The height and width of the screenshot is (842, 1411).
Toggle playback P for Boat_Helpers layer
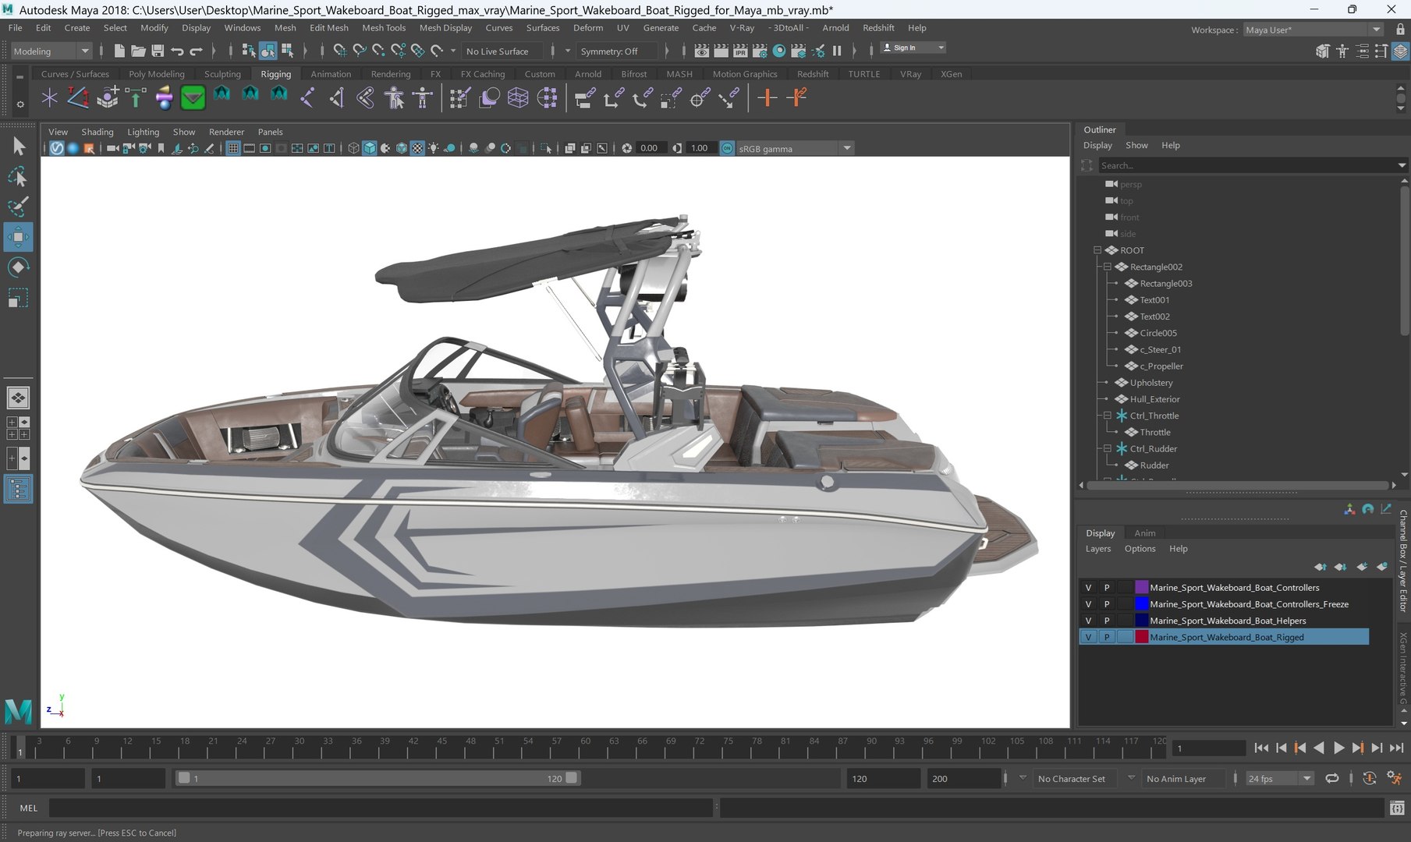(1106, 621)
